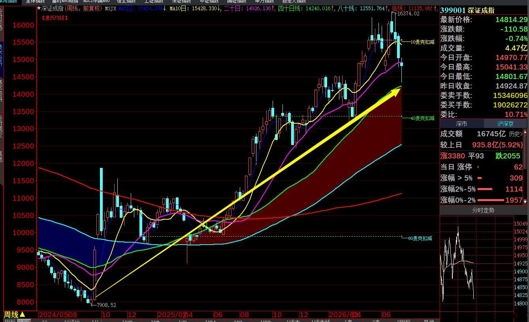
Task: Click the 当日 涨停 row showing 62
Action: (x=482, y=167)
